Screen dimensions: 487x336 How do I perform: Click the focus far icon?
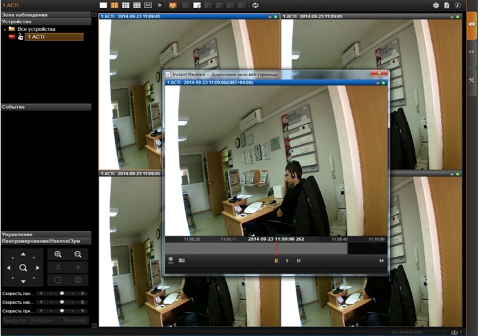tap(78, 267)
